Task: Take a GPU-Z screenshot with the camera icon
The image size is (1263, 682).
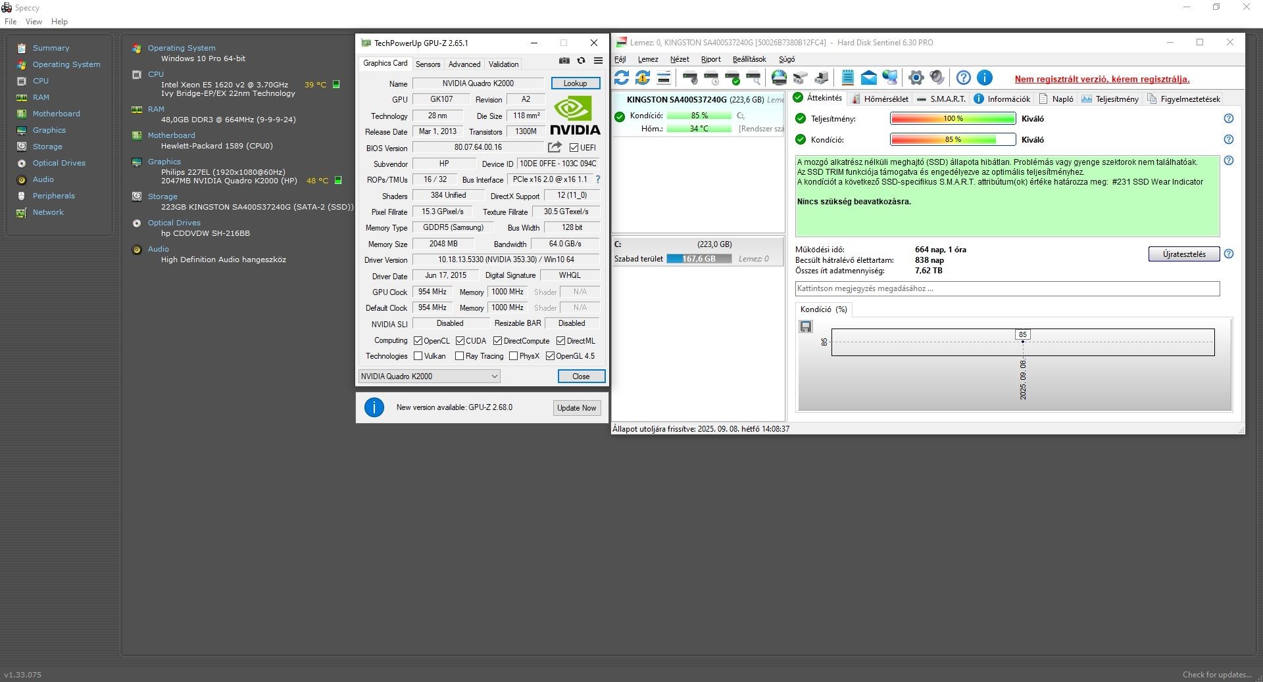Action: click(x=564, y=60)
